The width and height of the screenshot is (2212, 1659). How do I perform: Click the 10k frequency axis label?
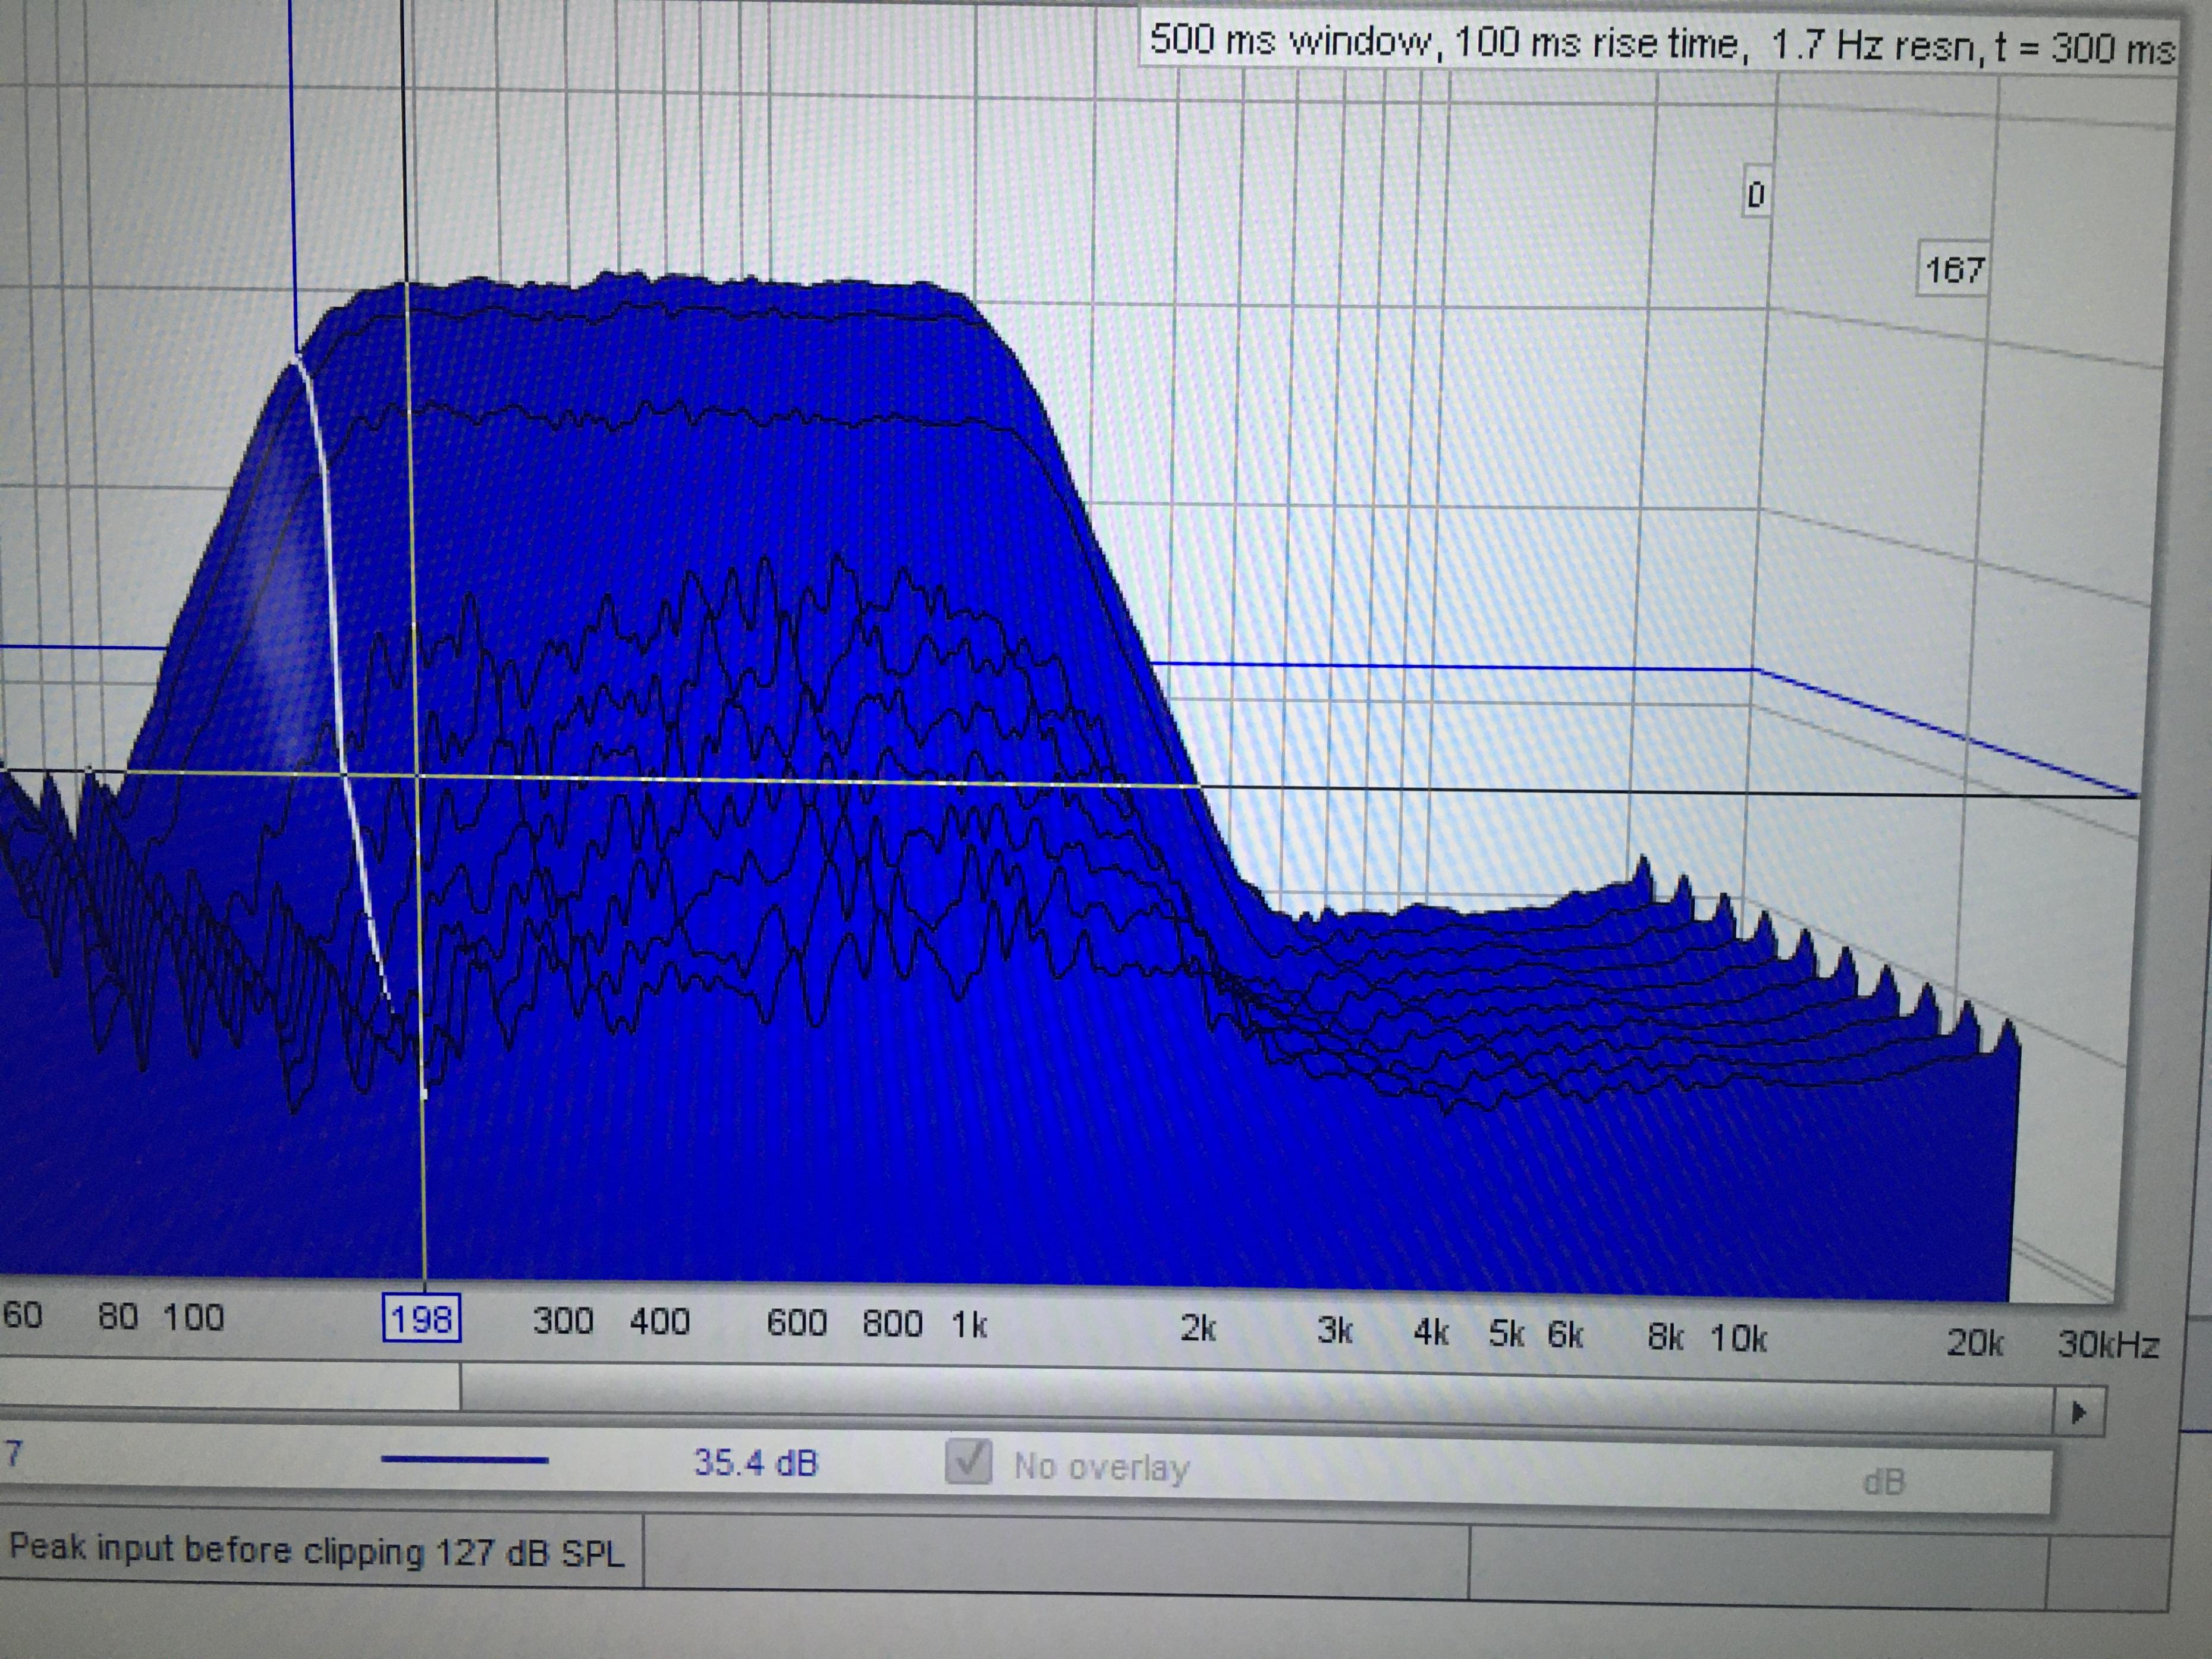point(1738,1337)
